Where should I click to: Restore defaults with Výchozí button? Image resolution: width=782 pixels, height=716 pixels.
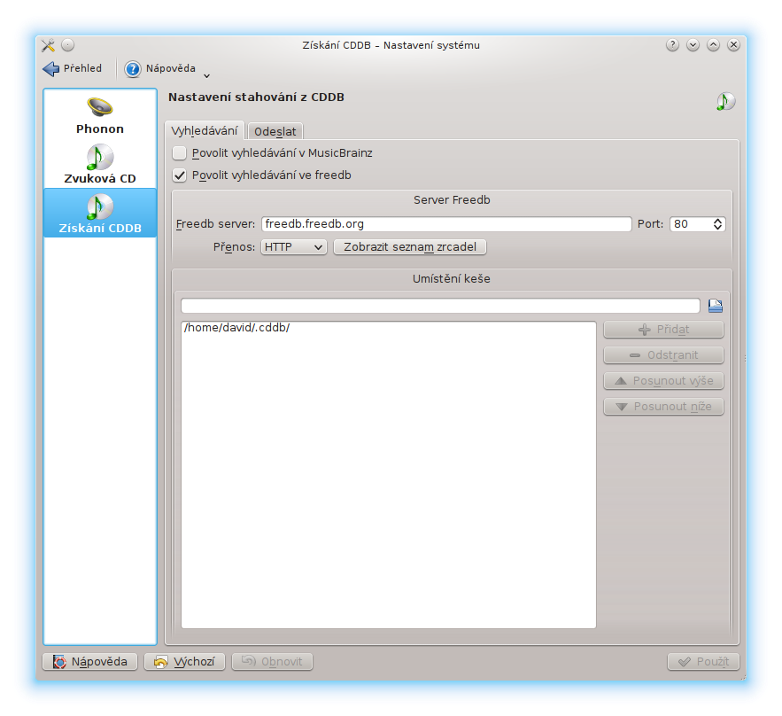184,662
